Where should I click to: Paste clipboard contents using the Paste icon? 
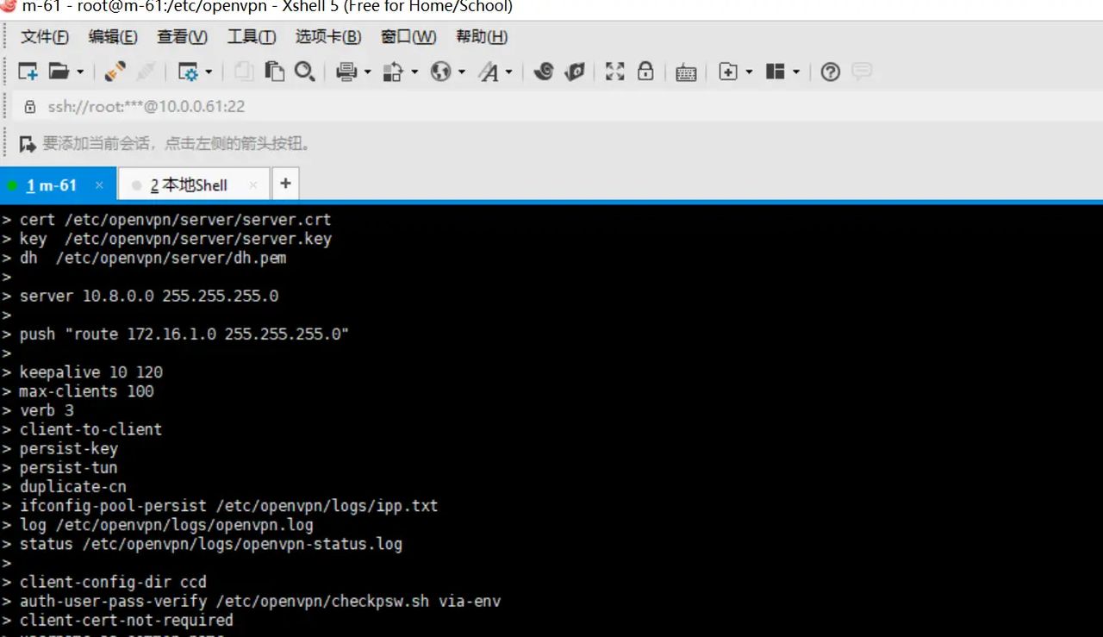[274, 72]
